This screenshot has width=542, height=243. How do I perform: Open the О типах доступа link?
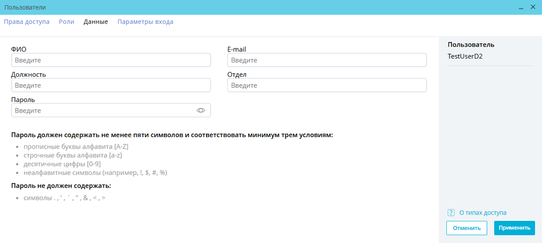pos(483,213)
